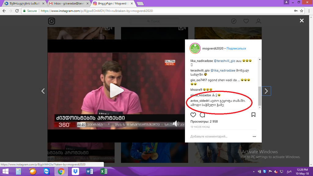Click the Поиск search field

click(154, 21)
